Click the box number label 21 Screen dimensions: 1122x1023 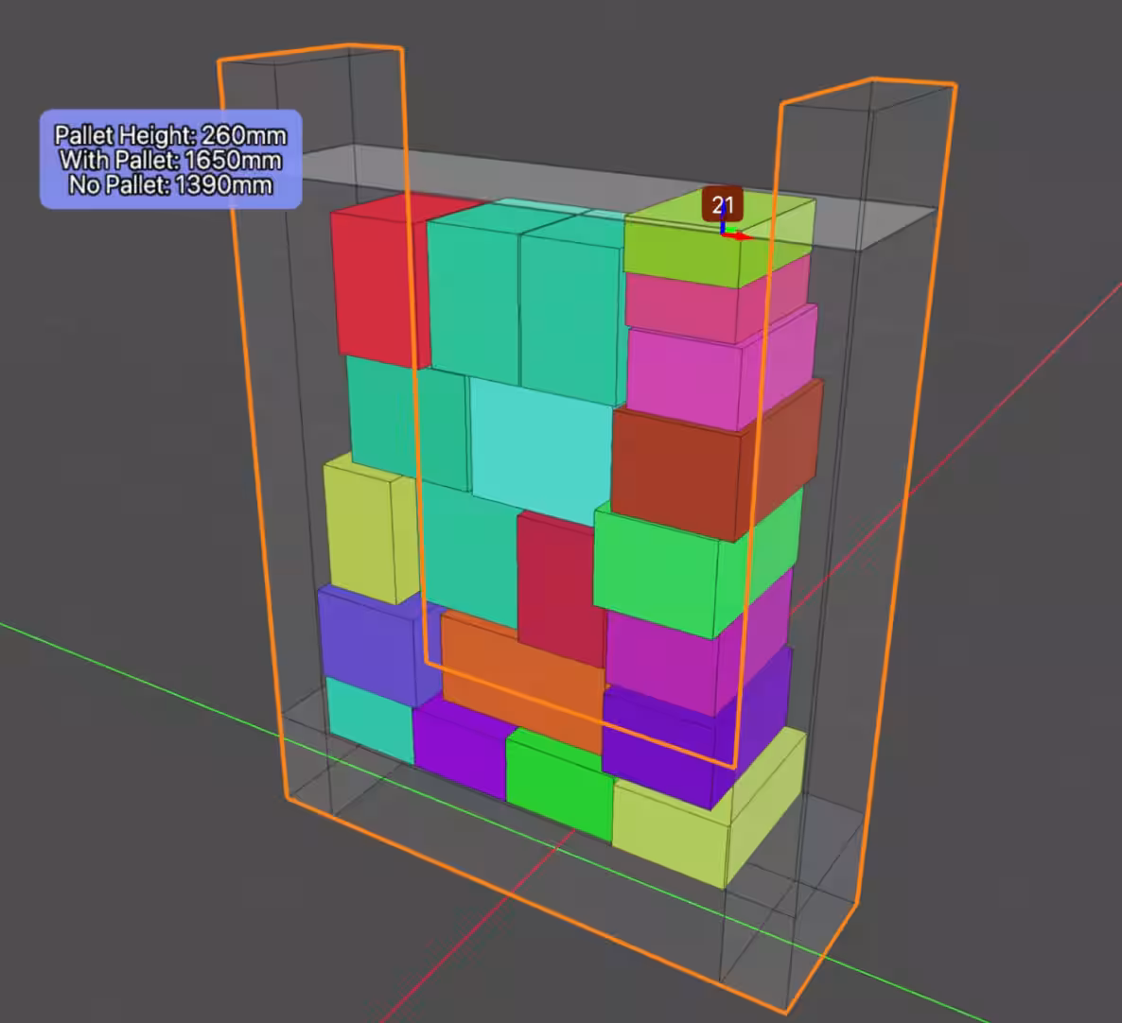(x=722, y=205)
